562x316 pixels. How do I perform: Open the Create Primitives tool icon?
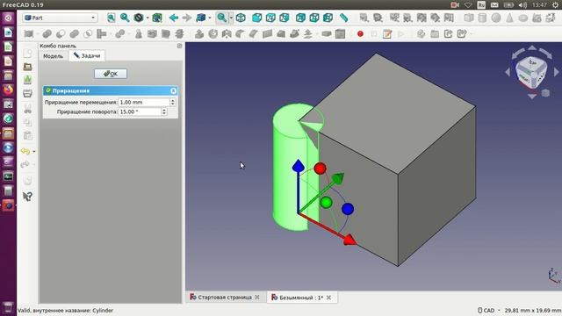[x=537, y=18]
